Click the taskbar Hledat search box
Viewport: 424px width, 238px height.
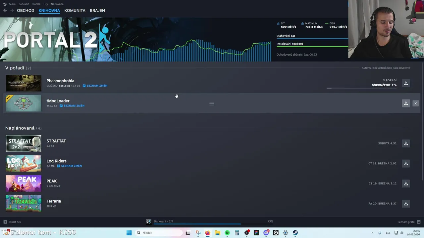coord(159,233)
